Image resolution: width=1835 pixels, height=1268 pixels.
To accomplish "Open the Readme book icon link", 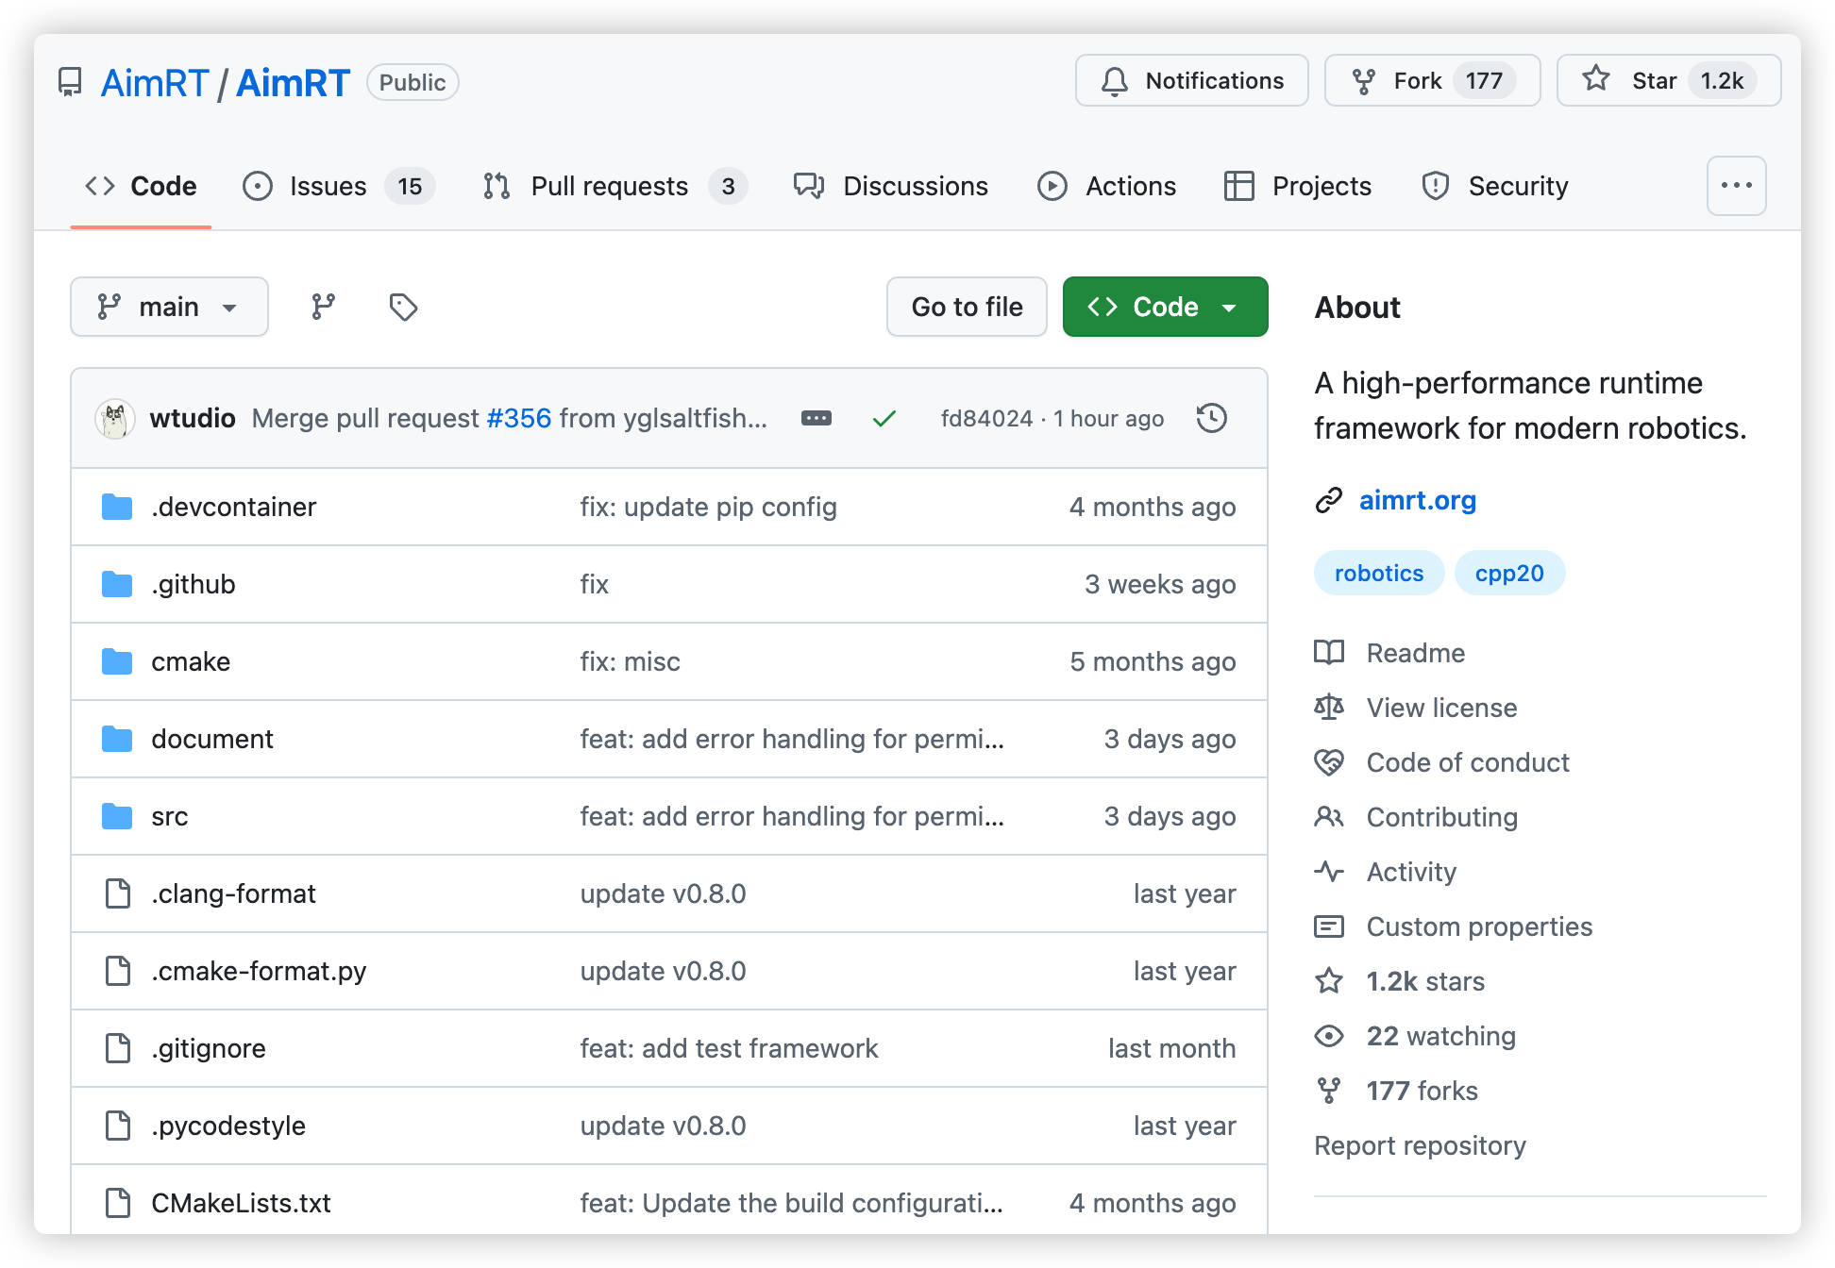I will 1329,653.
